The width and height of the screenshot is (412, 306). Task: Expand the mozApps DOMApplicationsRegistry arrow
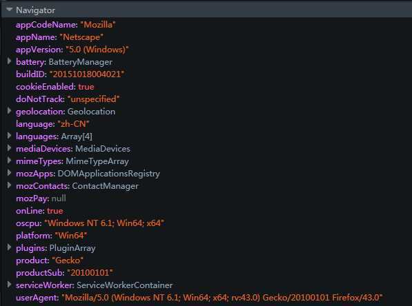tap(9, 173)
